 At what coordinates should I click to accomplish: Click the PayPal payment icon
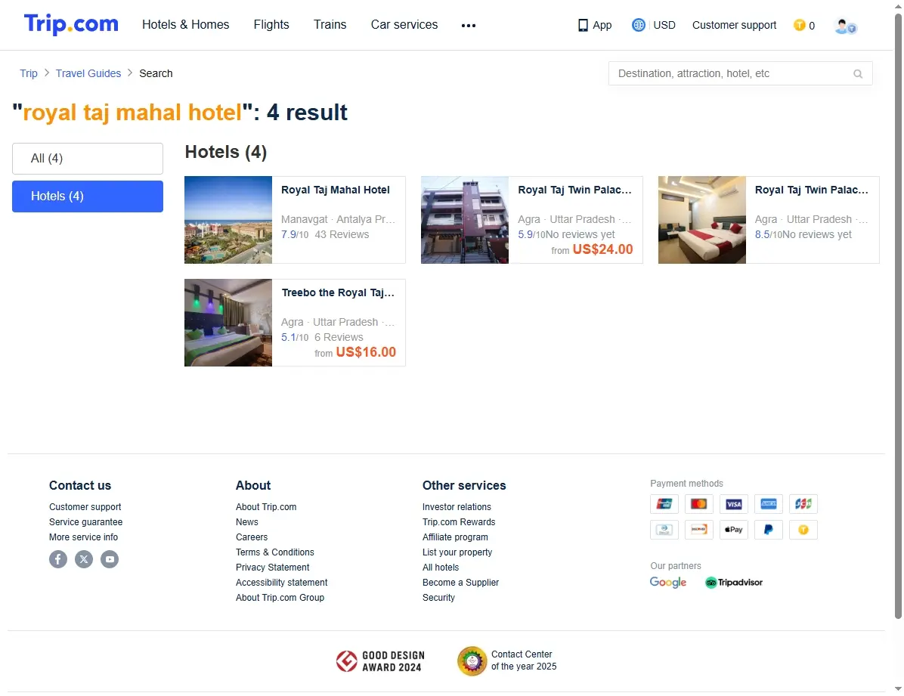click(x=769, y=529)
